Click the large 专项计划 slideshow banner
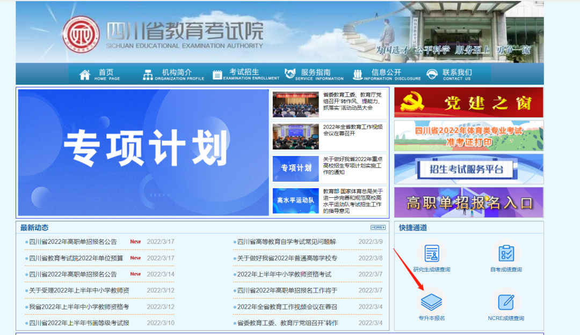 (x=143, y=153)
